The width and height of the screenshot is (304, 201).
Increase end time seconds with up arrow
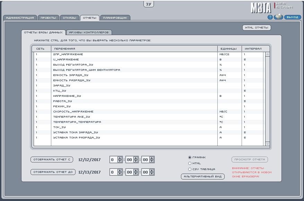152,170
